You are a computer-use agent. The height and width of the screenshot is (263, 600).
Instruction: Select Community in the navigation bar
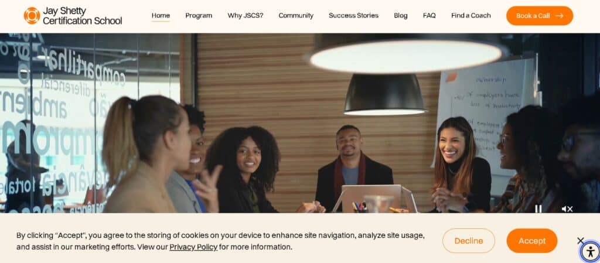(x=296, y=16)
